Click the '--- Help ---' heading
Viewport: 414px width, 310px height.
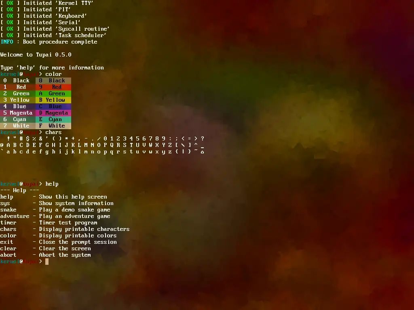tap(19, 191)
